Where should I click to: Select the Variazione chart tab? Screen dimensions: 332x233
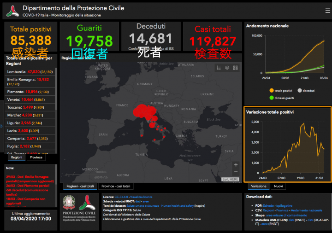click(259, 186)
